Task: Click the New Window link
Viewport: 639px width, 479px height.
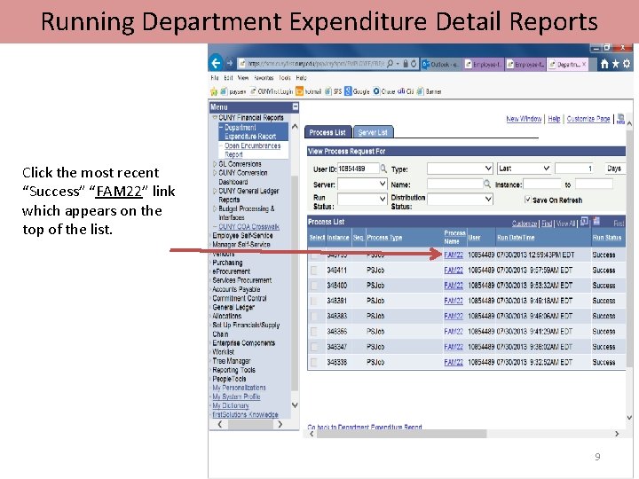Action: click(524, 119)
